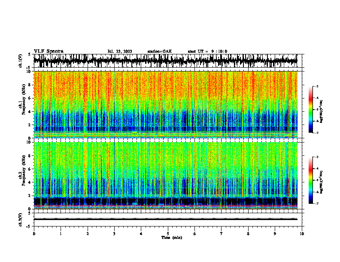Select the "ch.1(V)" axis label

coord(21,61)
